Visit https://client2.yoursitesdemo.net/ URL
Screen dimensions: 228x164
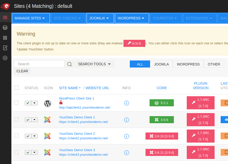84,138
